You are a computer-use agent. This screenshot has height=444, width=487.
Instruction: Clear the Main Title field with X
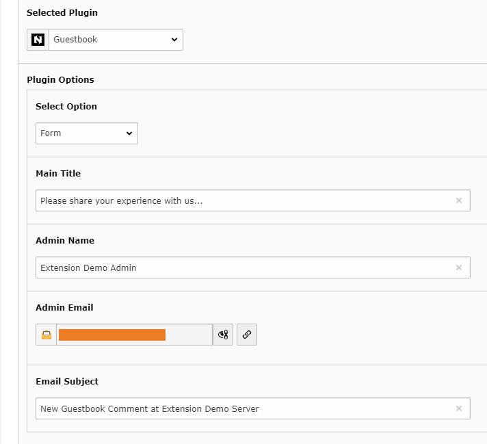pyautogui.click(x=459, y=200)
